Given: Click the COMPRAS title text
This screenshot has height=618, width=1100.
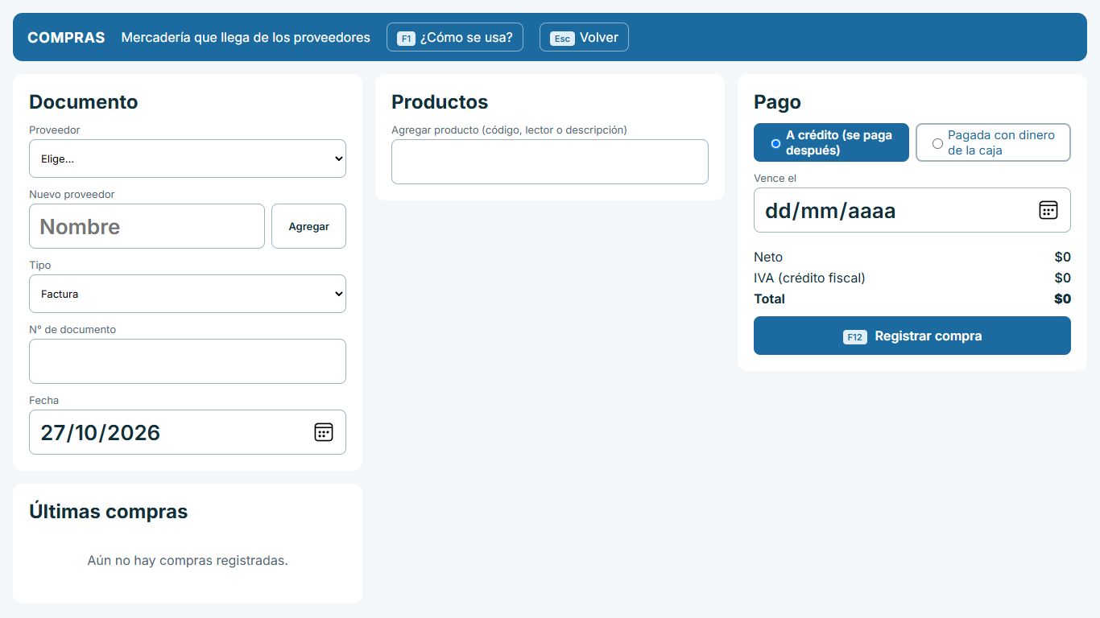Looking at the screenshot, I should coord(66,37).
